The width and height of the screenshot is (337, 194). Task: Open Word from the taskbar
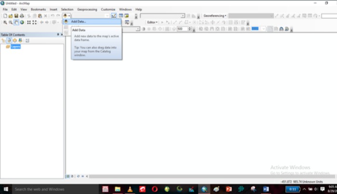[x=266, y=189]
